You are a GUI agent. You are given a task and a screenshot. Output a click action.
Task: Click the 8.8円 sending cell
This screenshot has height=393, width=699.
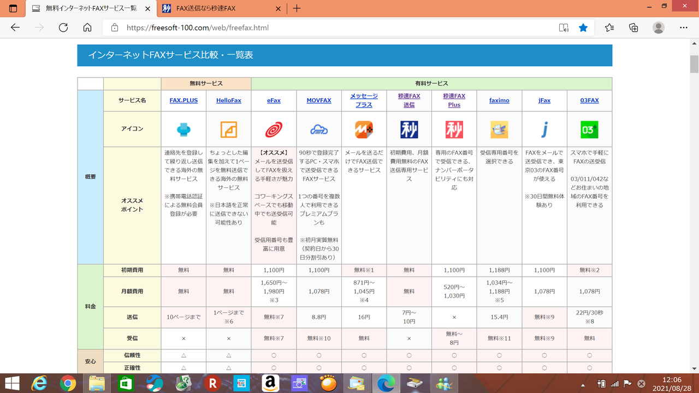[x=319, y=317]
